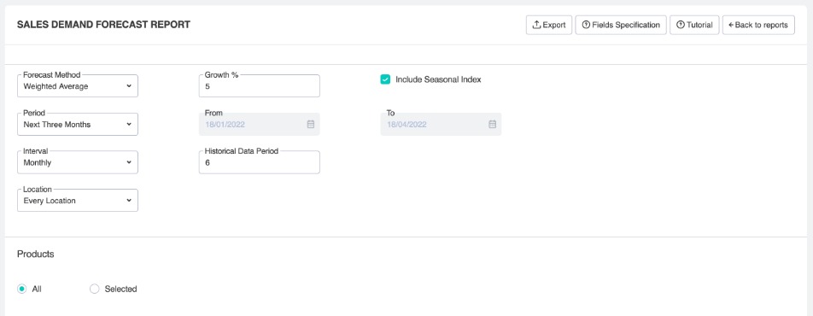Click the Export upload icon
The width and height of the screenshot is (813, 316).
click(536, 25)
